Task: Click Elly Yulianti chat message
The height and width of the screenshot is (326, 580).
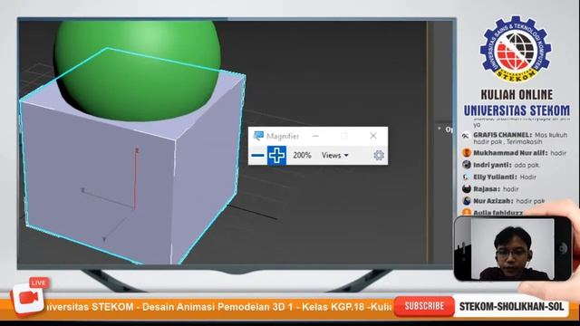Action: [x=499, y=177]
